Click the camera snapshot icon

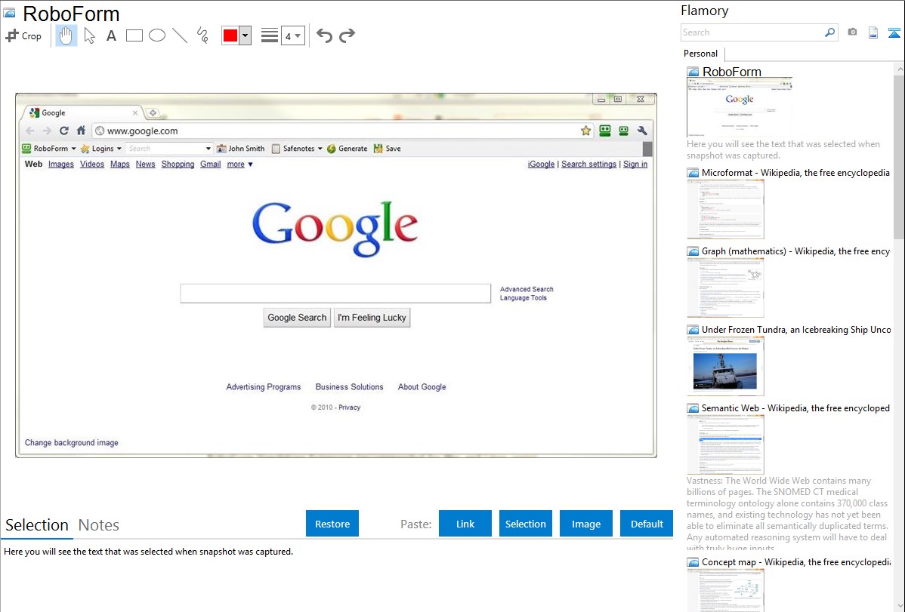(x=852, y=32)
